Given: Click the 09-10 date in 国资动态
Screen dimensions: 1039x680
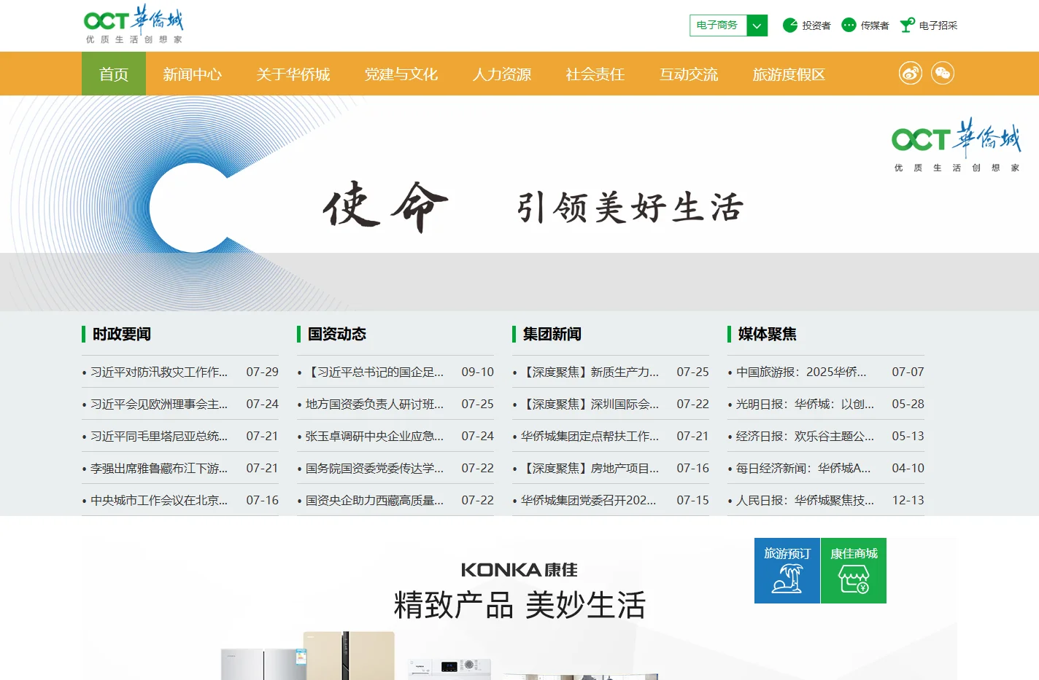Looking at the screenshot, I should pyautogui.click(x=477, y=372).
